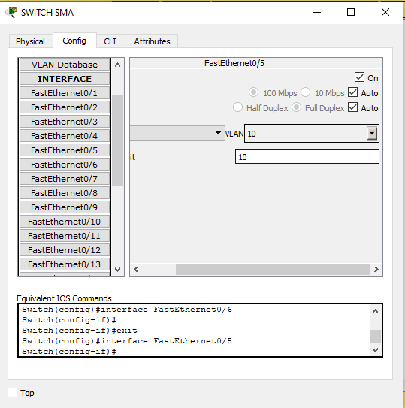
Task: Enable the Top checkbox
Action: (x=12, y=393)
